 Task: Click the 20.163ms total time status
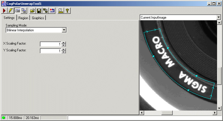tap(32, 118)
